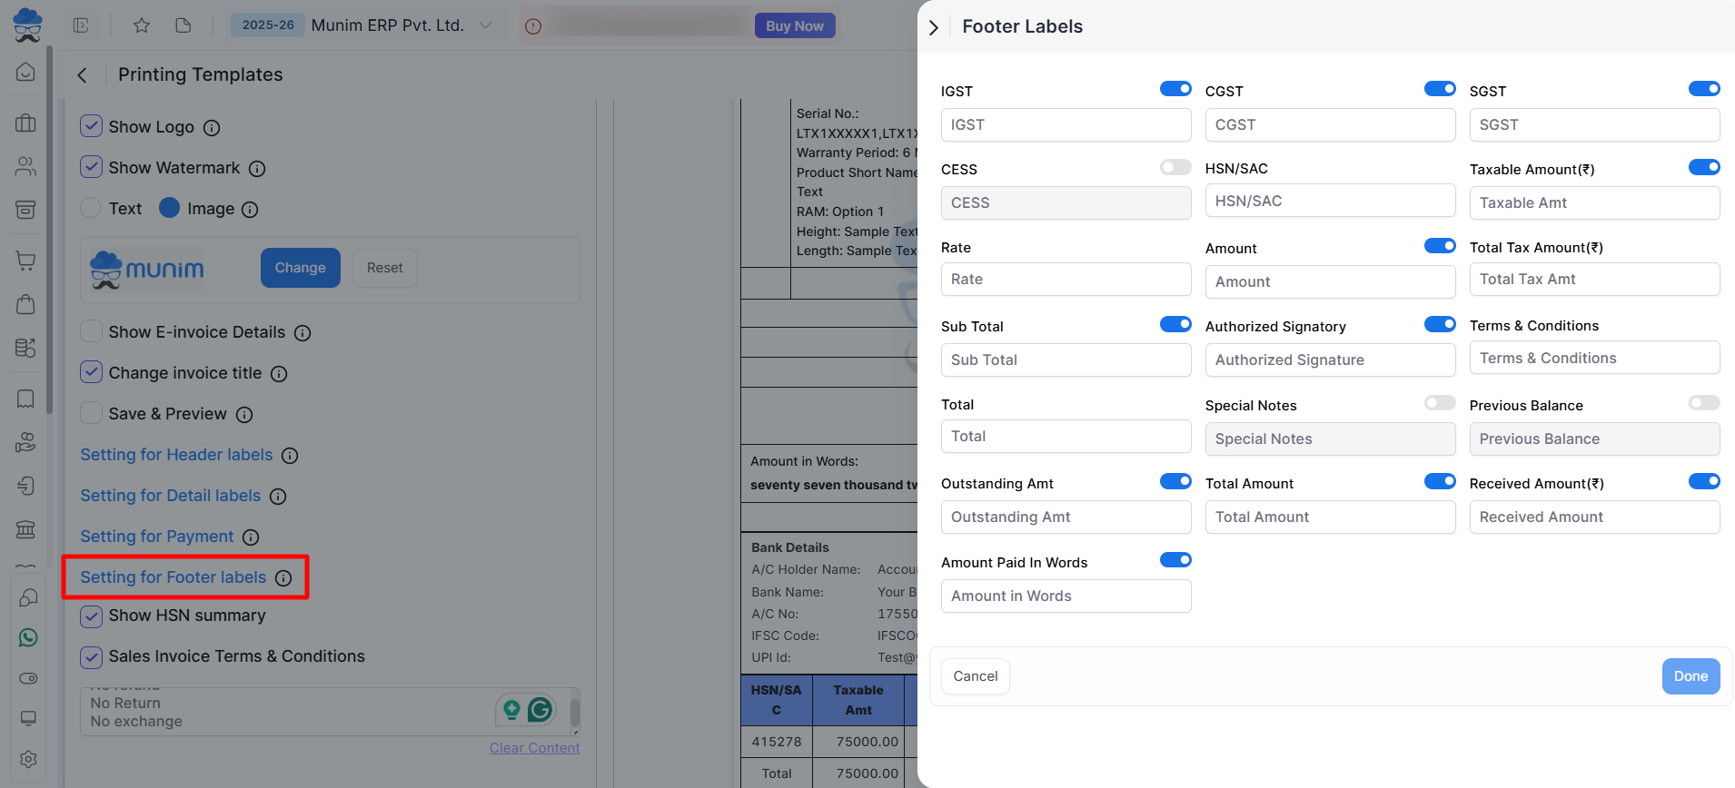This screenshot has width=1735, height=788.
Task: Select the Text watermark radio option
Action: click(x=91, y=208)
